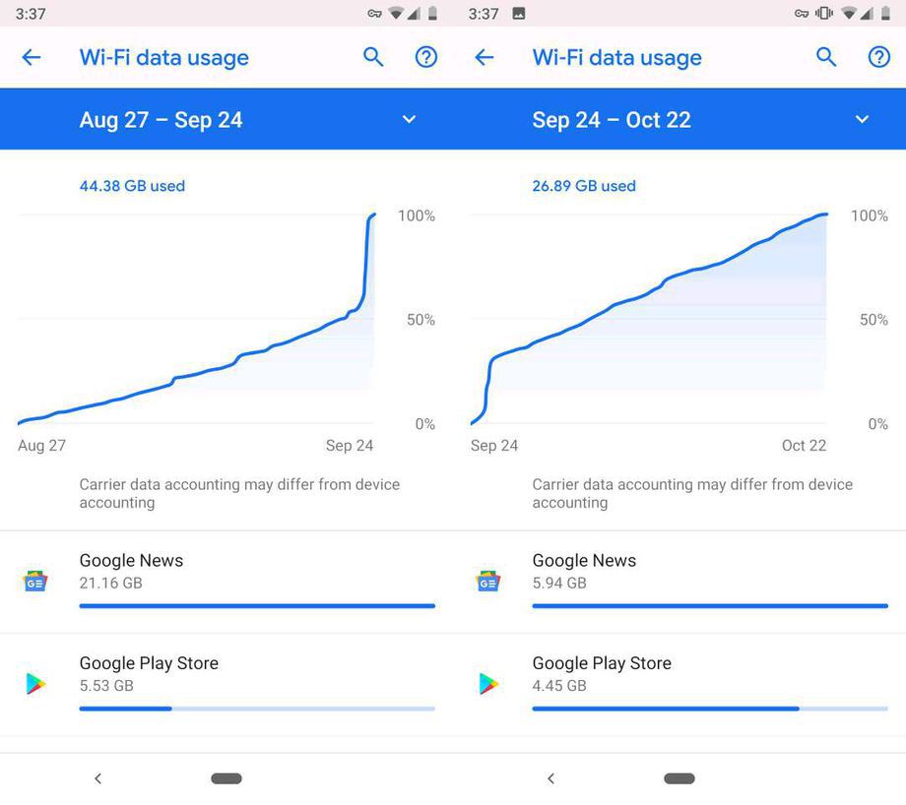Tap the image notification icon in status bar
This screenshot has height=805, width=906.
(x=519, y=13)
